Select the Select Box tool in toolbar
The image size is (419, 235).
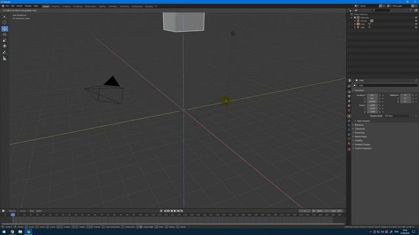pyautogui.click(x=5, y=16)
